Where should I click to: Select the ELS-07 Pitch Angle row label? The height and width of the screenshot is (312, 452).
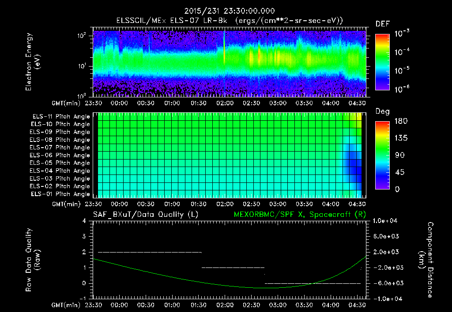(x=60, y=147)
